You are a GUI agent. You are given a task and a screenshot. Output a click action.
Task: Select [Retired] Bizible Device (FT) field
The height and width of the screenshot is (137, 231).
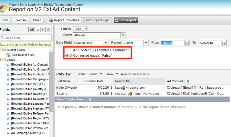(x=30, y=94)
